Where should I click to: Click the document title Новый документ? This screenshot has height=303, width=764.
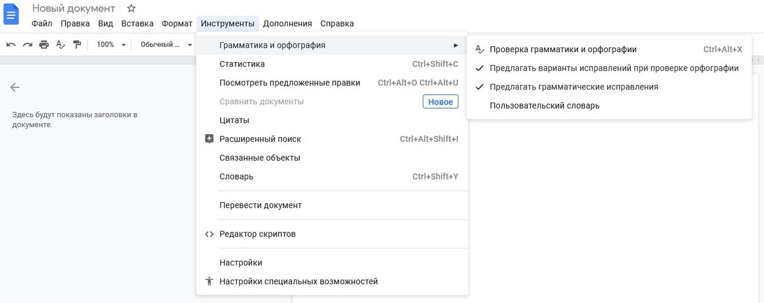coord(74,8)
